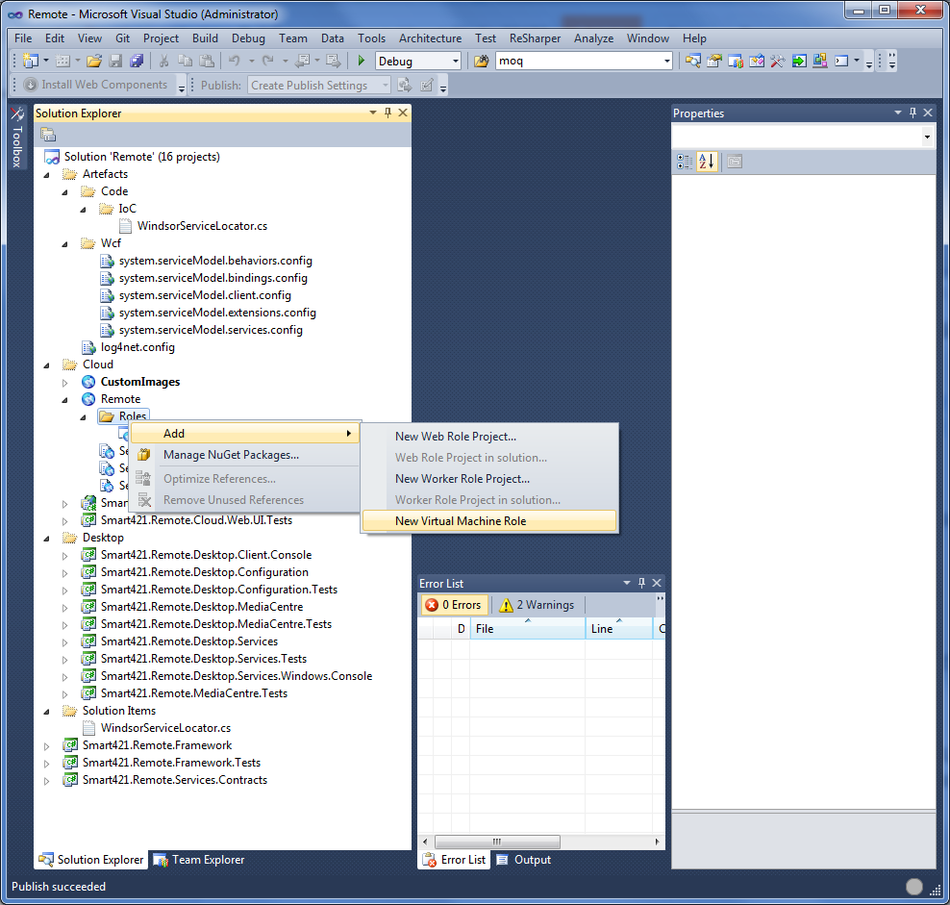Screen dimensions: 950x905
Task: Sort Error List by File column
Action: pyautogui.click(x=527, y=629)
